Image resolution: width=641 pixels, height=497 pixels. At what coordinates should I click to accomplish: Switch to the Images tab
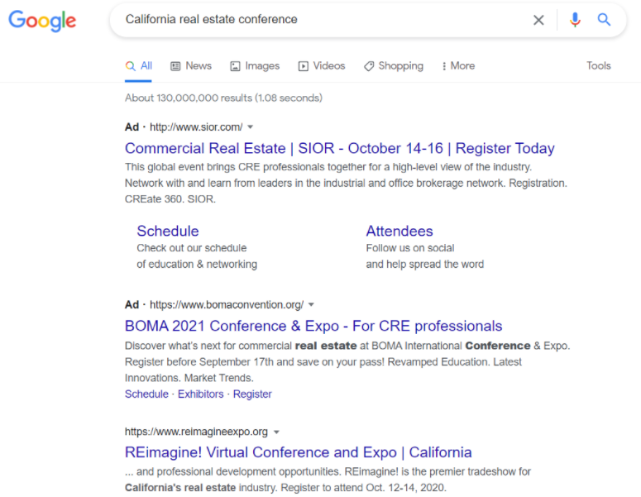(255, 66)
